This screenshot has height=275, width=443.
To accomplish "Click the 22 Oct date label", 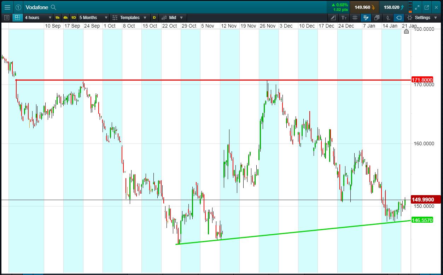I will 169,26.
